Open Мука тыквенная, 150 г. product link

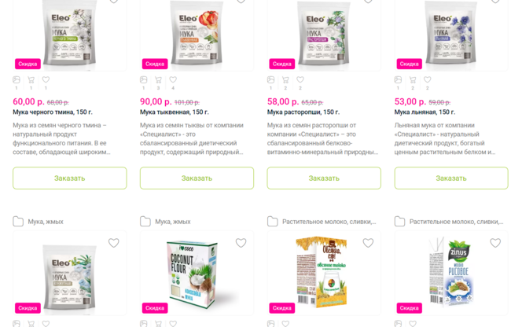click(175, 112)
